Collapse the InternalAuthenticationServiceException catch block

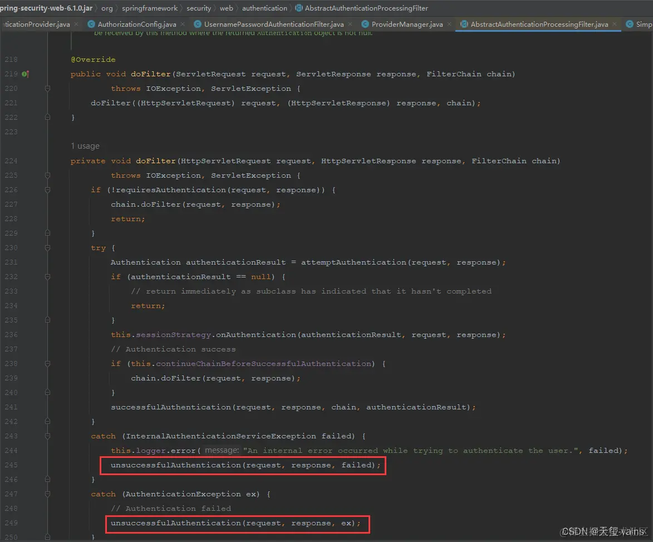click(x=47, y=436)
